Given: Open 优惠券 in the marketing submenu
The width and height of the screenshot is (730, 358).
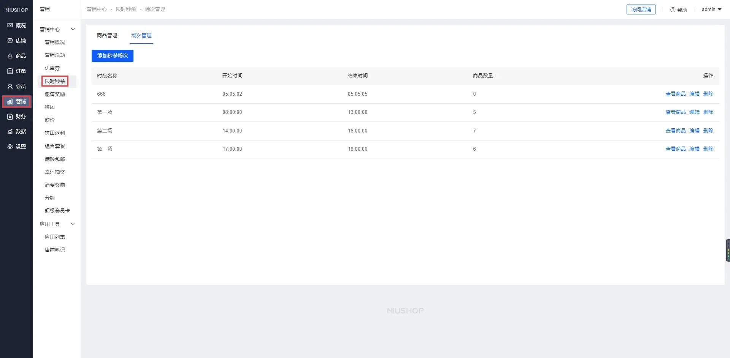Looking at the screenshot, I should tap(52, 68).
